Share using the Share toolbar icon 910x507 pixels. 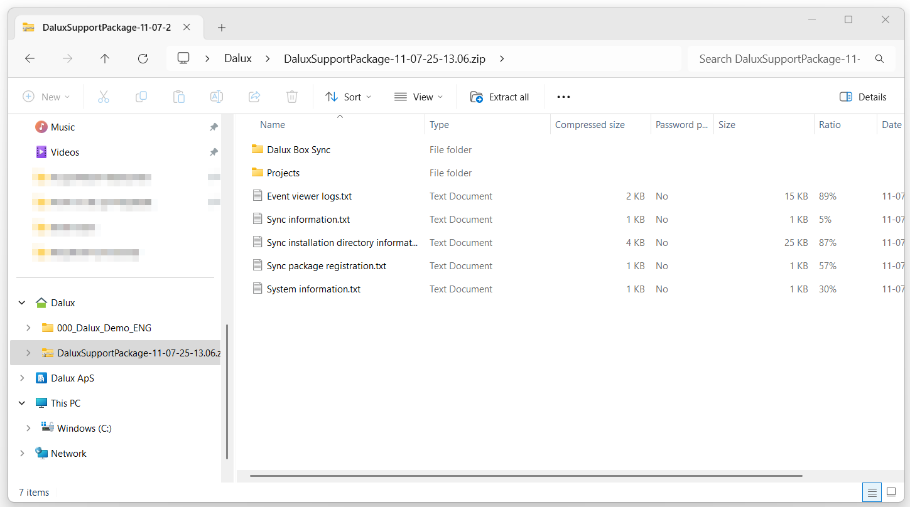pyautogui.click(x=254, y=96)
